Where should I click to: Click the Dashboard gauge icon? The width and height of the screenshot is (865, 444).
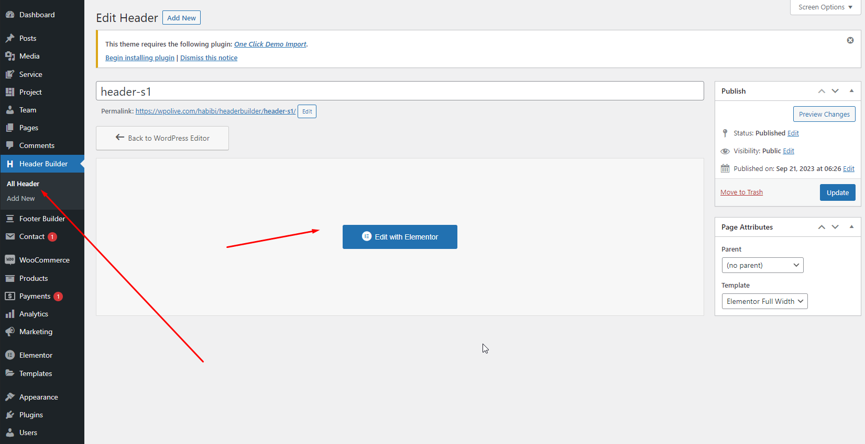(10, 15)
